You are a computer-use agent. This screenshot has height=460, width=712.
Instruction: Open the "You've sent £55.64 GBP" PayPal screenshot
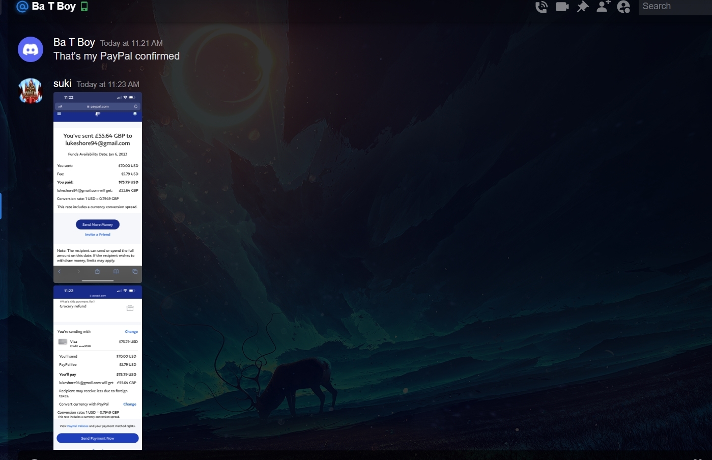[98, 187]
